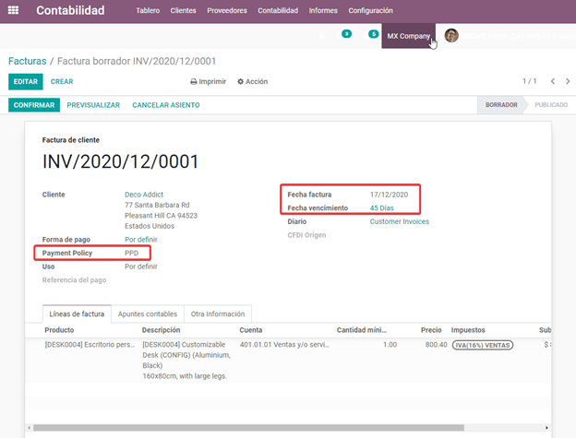Viewport: 576px width, 438px height.
Task: Open the Clientes menu
Action: (185, 11)
